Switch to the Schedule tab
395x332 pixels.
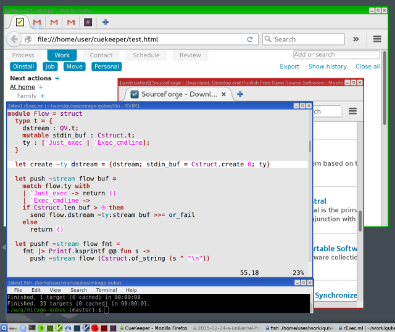point(146,55)
